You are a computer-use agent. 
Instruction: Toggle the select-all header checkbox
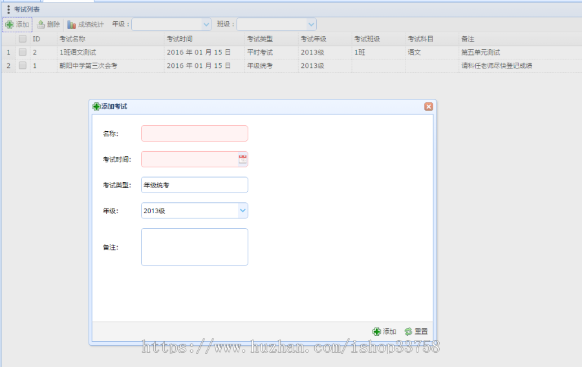pyautogui.click(x=23, y=39)
